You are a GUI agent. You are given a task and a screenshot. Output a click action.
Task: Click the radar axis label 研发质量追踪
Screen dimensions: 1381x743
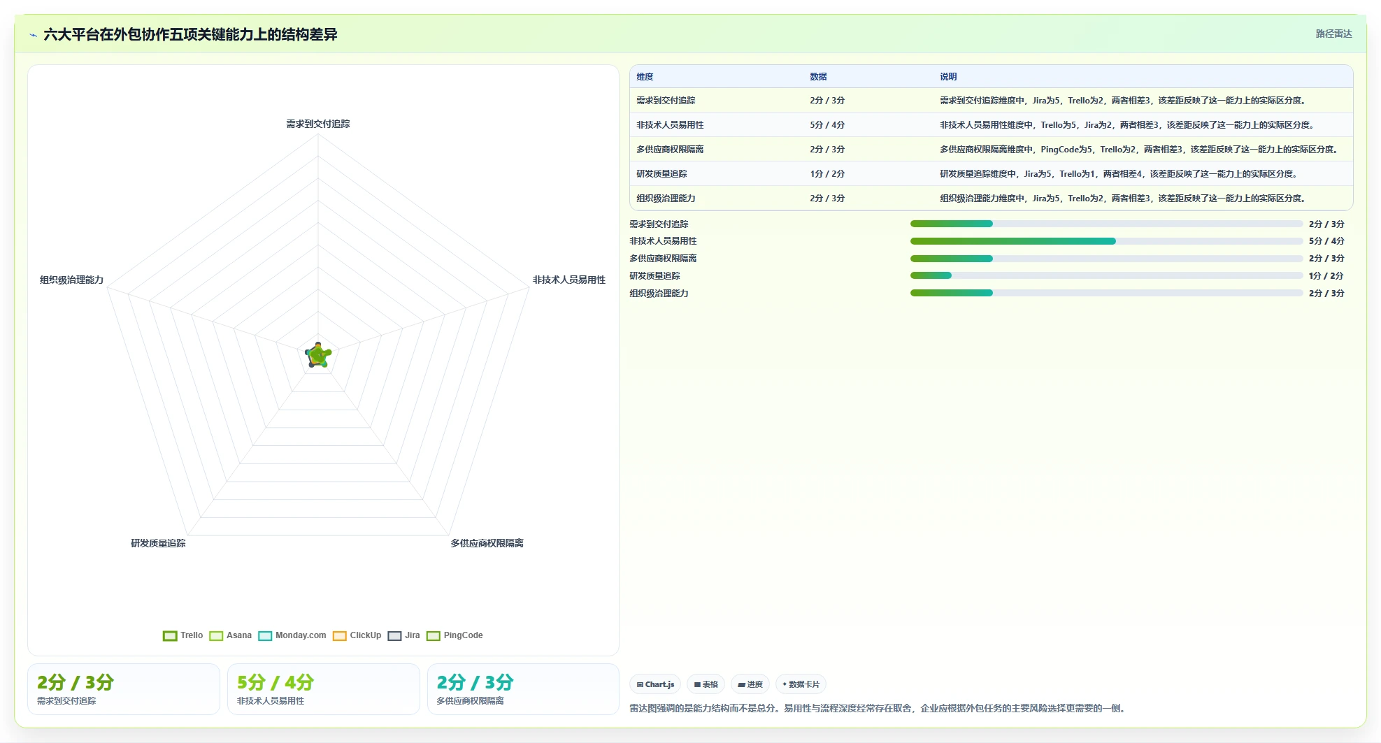[x=158, y=543]
